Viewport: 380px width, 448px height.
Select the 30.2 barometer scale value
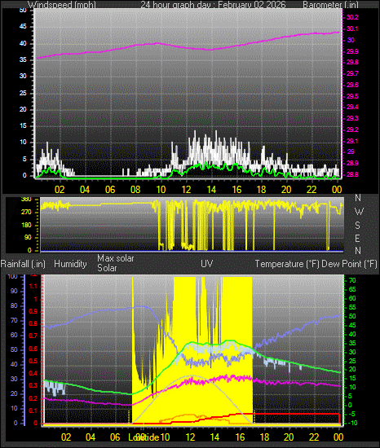pos(352,17)
